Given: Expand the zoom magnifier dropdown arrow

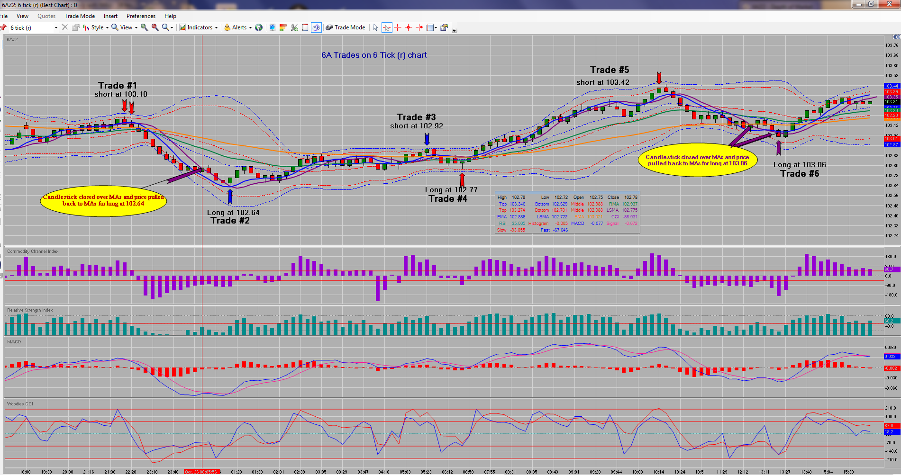Looking at the screenshot, I should [172, 27].
